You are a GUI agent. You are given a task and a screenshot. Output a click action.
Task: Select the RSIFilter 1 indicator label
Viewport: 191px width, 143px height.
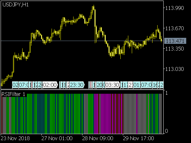tap(13, 94)
